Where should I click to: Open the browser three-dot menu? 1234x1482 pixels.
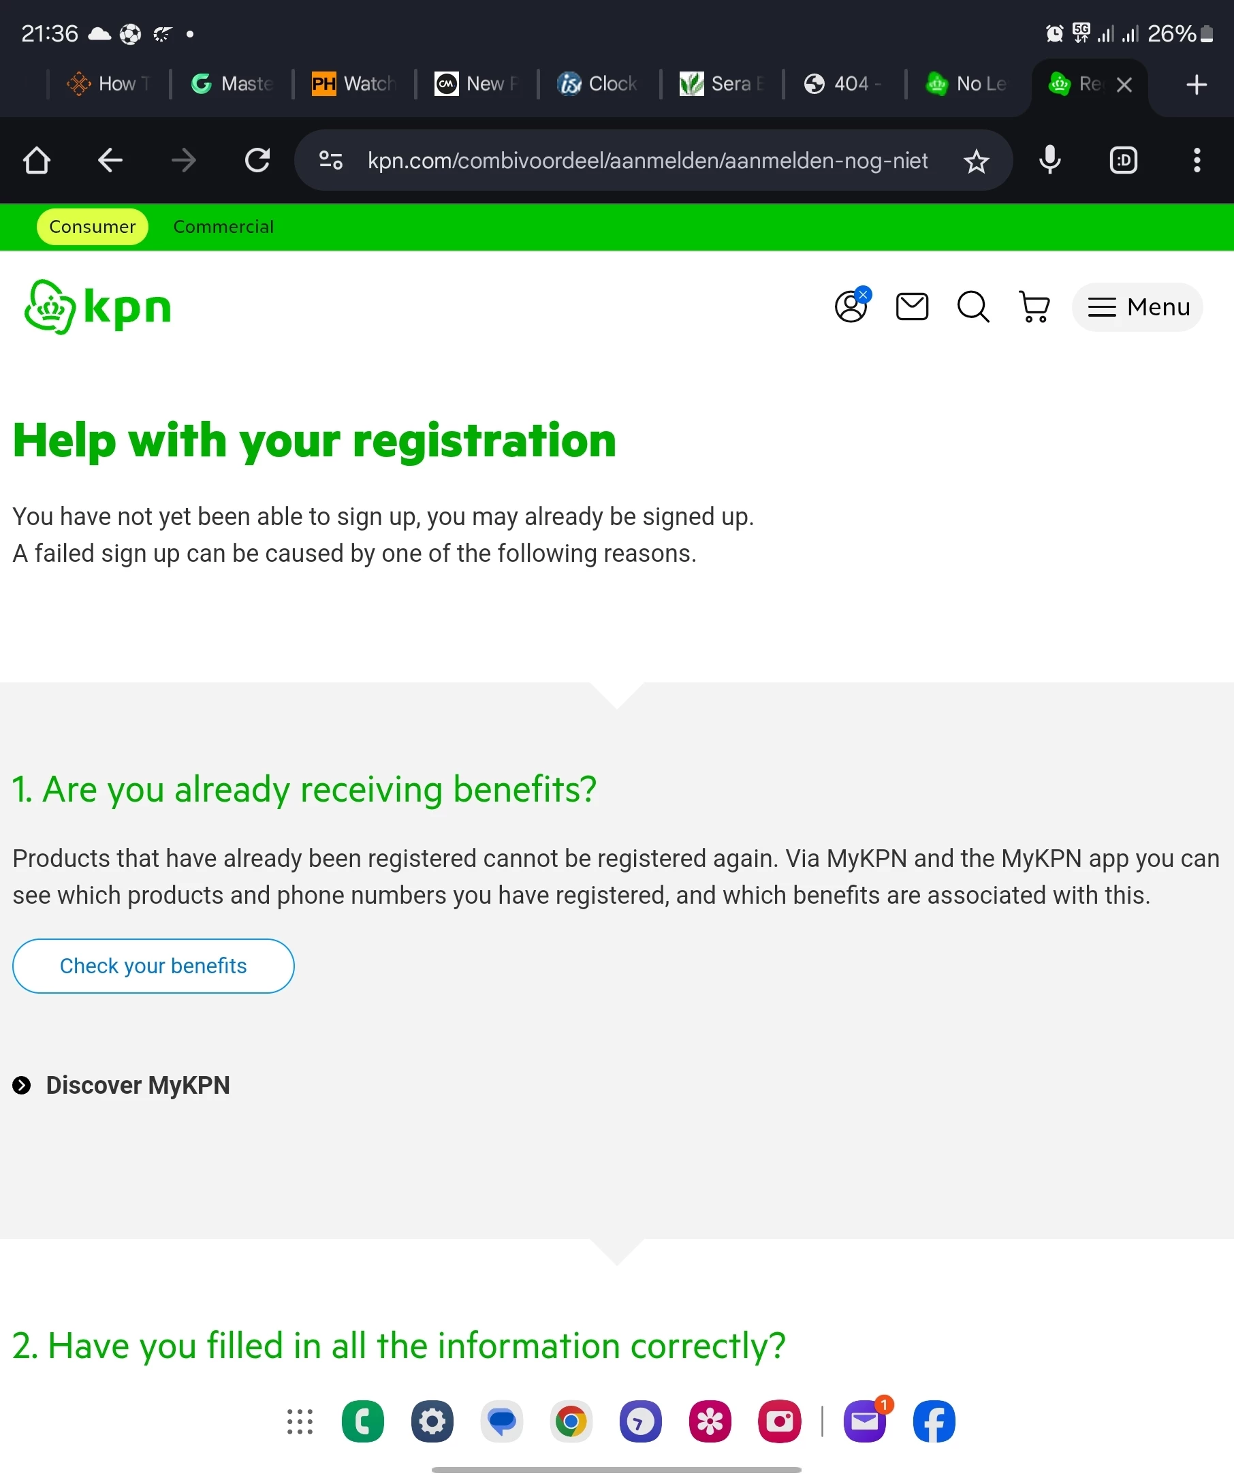pos(1197,160)
